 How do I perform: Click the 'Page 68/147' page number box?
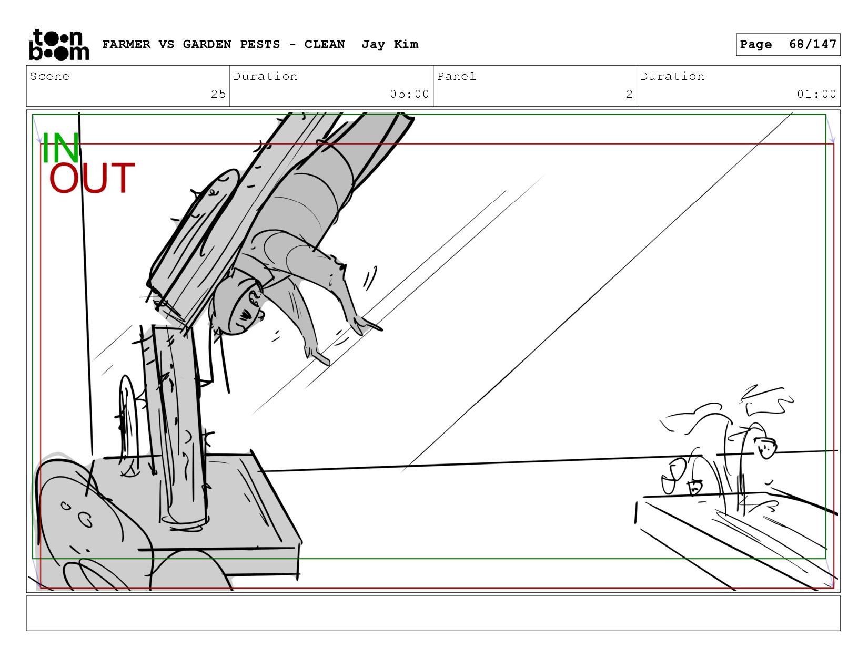(788, 44)
